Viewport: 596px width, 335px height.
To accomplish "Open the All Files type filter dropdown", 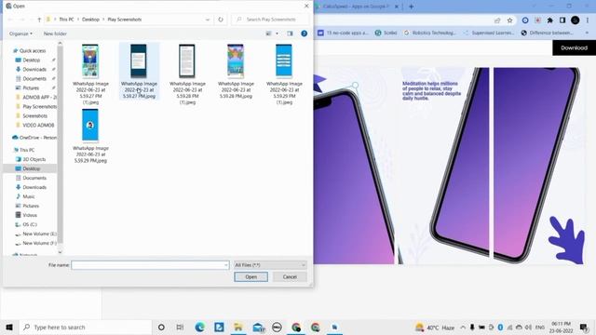I will [270, 264].
